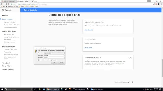The width and height of the screenshot is (163, 91).
Task: Open Accessibility in the sidebar
Action: pyautogui.click(x=7, y=52)
